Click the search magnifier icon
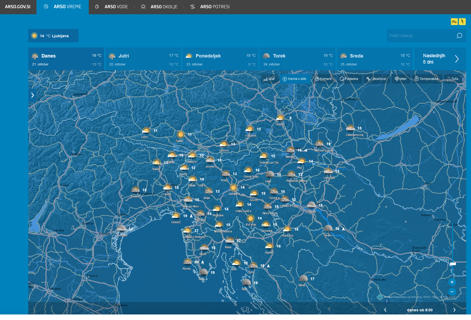Screen dimensions: 471x320 coord(459,36)
